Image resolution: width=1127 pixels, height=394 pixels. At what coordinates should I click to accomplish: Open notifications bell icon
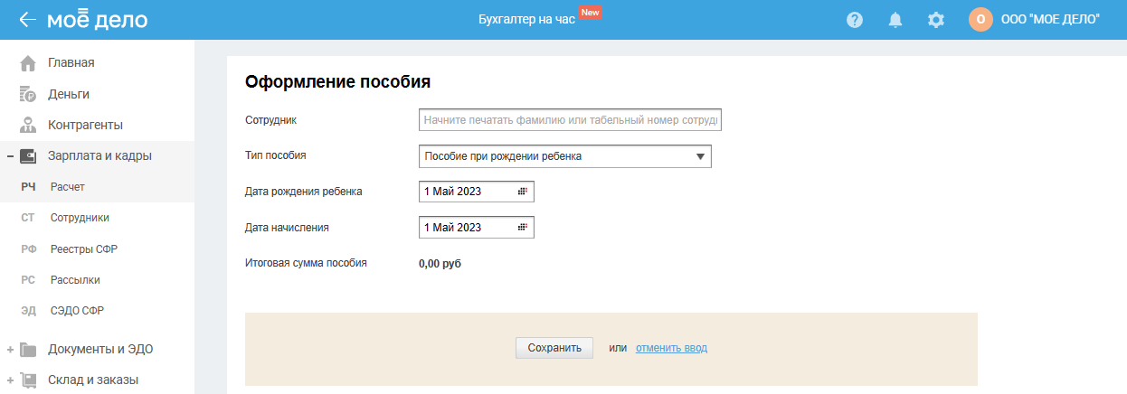click(x=895, y=20)
